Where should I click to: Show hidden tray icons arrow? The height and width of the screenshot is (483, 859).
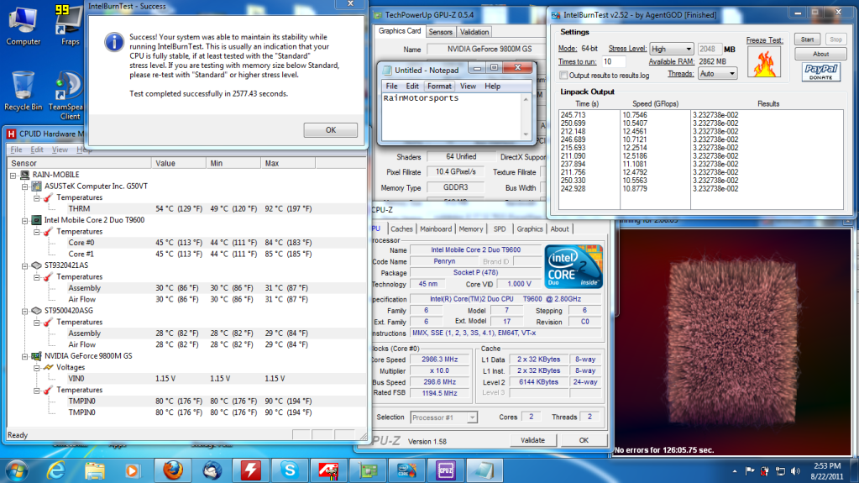click(x=734, y=471)
